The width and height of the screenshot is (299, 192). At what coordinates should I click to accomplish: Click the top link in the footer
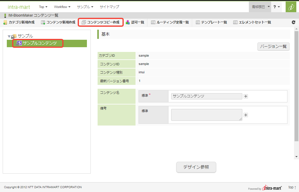pos(292,187)
